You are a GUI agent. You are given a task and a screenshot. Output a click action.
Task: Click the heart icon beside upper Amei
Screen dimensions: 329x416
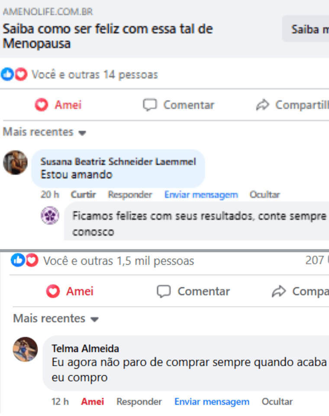click(x=42, y=105)
